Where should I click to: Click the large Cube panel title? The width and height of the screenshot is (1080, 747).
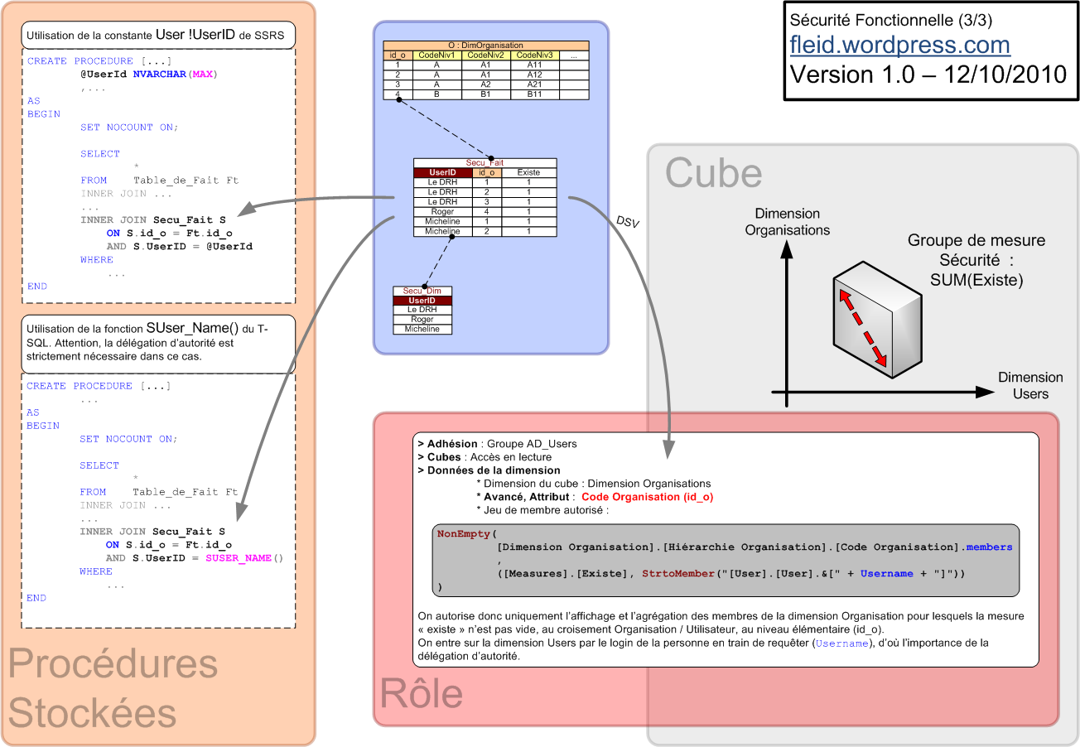(713, 173)
